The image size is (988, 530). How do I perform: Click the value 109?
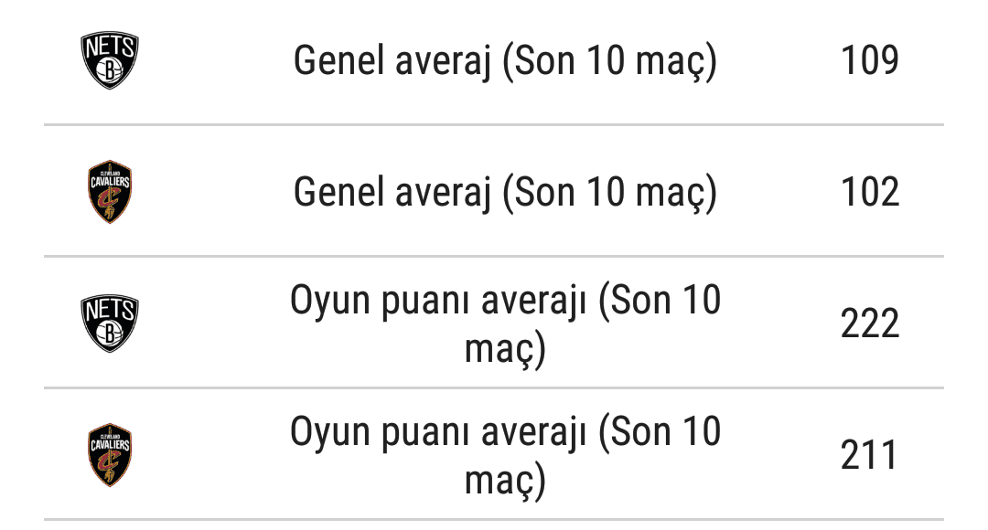coord(870,60)
